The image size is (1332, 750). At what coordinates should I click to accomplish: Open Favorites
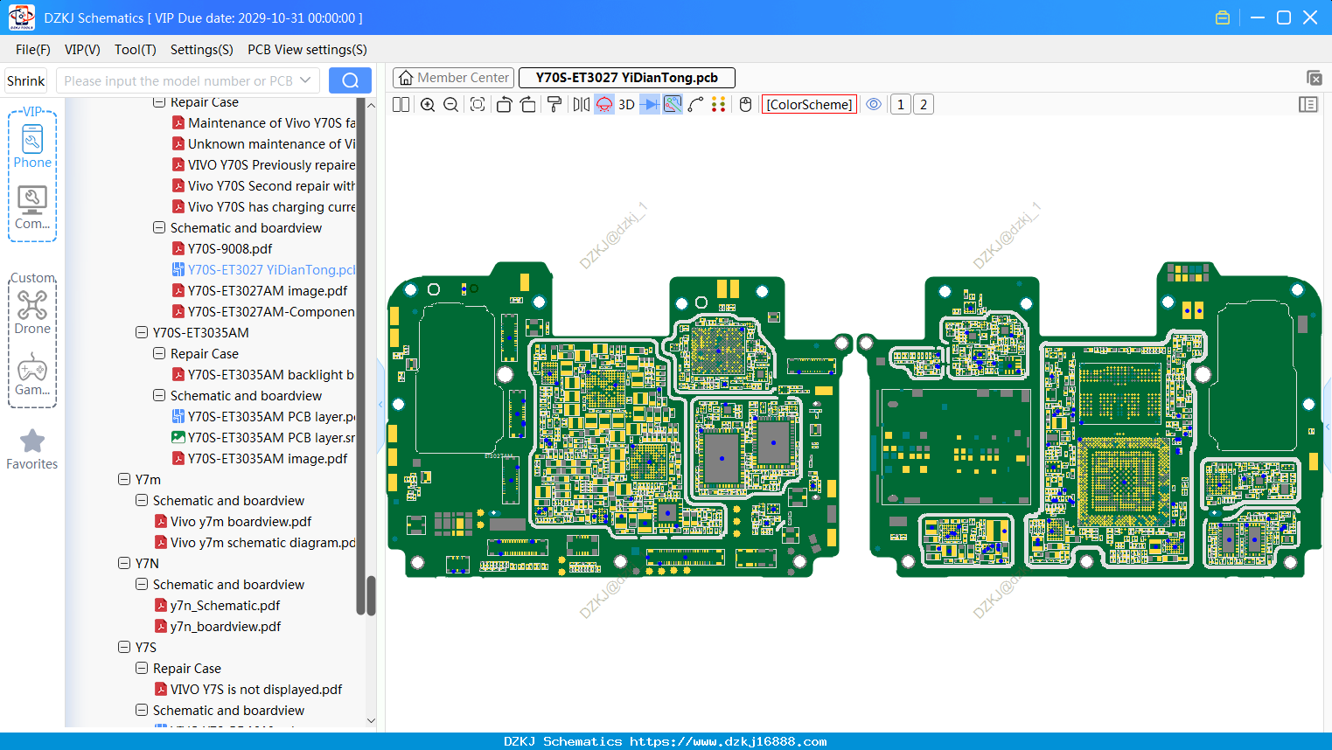[32, 449]
